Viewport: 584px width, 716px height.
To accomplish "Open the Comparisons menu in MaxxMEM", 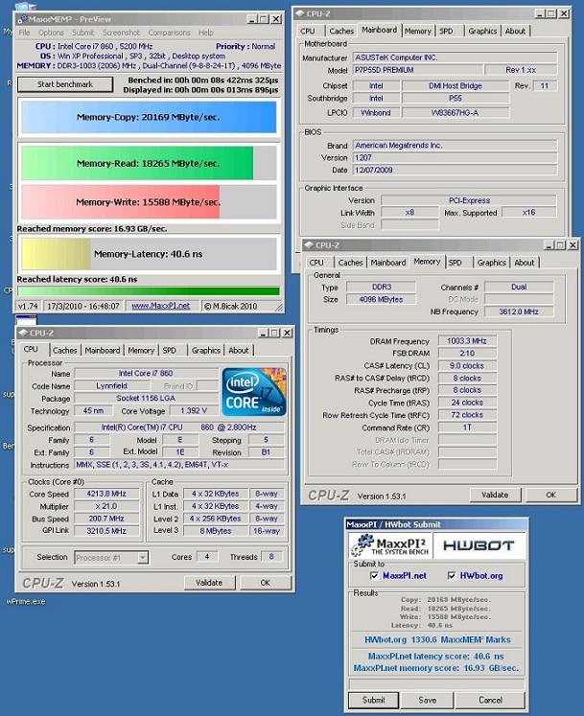I will click(x=169, y=33).
